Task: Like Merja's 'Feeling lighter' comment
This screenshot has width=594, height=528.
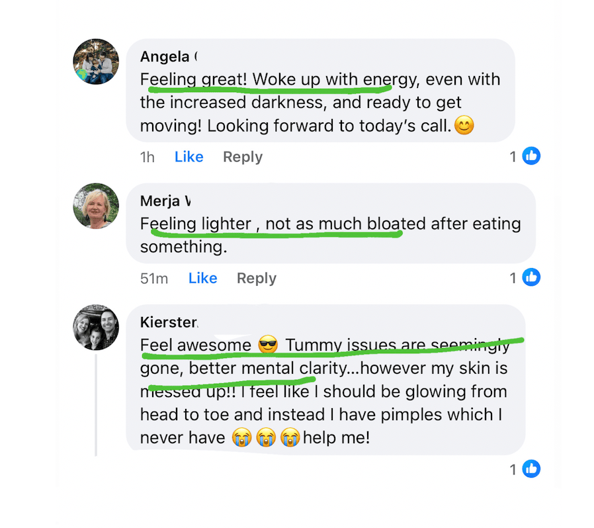Action: (x=202, y=278)
